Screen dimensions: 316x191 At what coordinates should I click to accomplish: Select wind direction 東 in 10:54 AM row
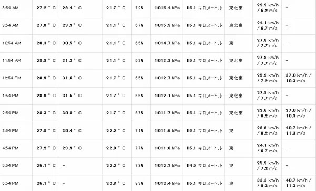(231, 43)
